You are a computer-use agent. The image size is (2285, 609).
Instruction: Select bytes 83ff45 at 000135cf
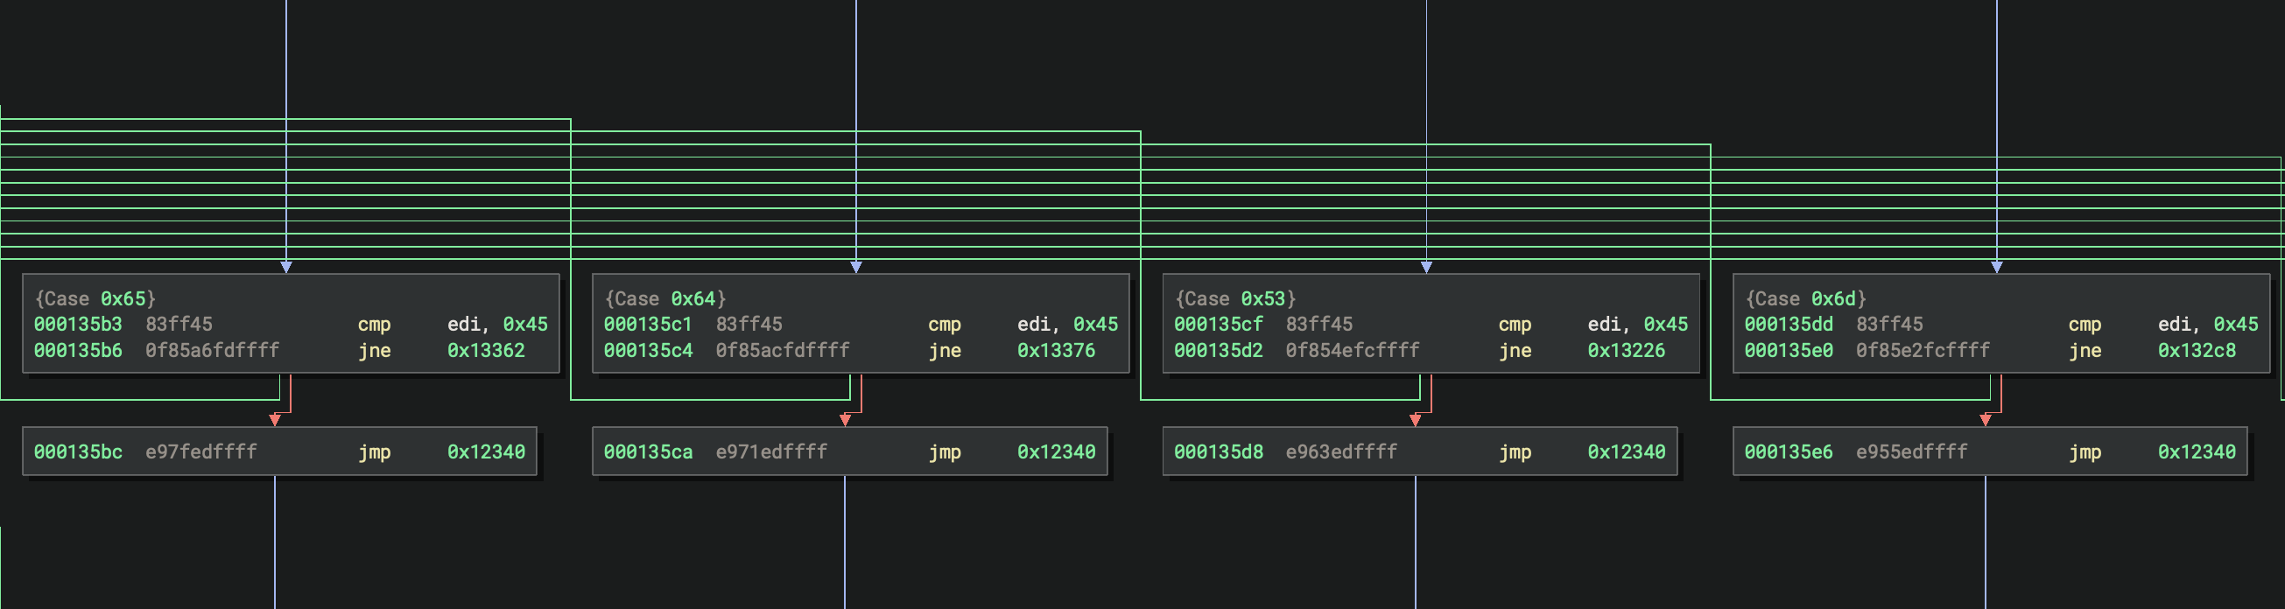[1320, 325]
